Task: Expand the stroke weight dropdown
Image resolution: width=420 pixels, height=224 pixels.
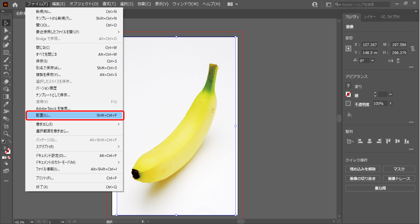Action: click(390, 94)
